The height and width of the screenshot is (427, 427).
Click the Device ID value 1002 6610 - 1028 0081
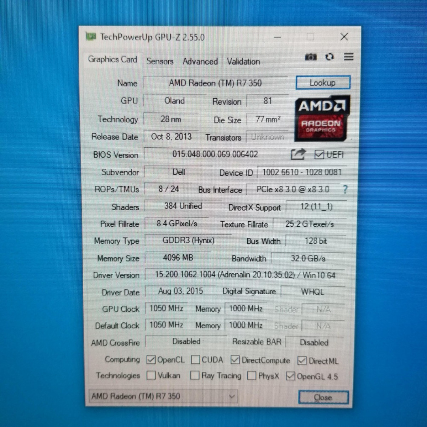(x=302, y=172)
